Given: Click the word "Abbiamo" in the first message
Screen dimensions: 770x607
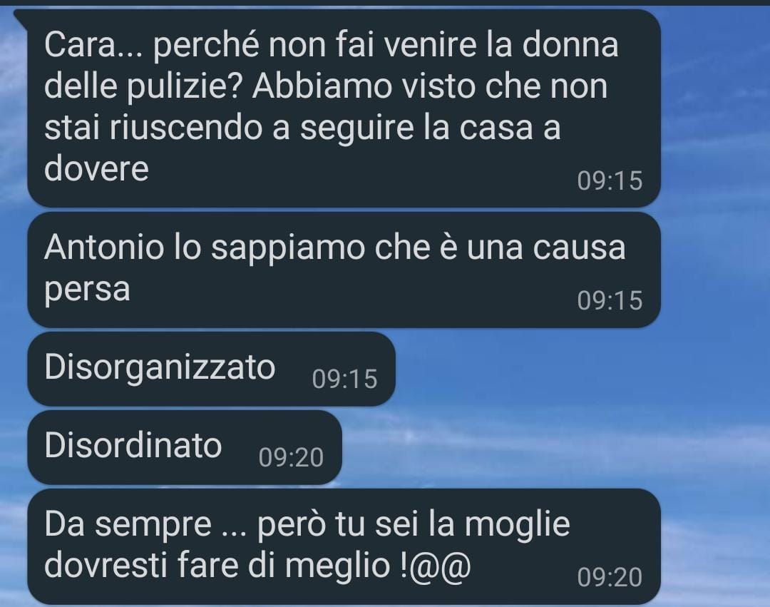Looking at the screenshot, I should click(322, 86).
